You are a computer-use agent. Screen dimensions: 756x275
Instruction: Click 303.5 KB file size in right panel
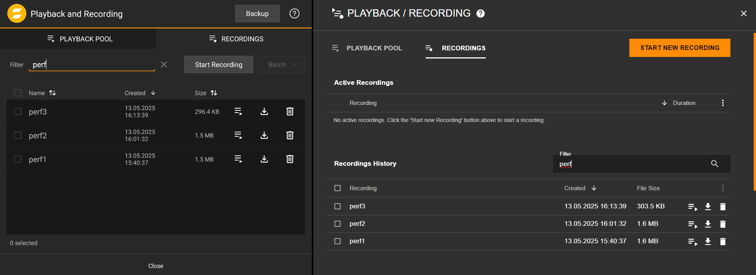pyautogui.click(x=651, y=206)
